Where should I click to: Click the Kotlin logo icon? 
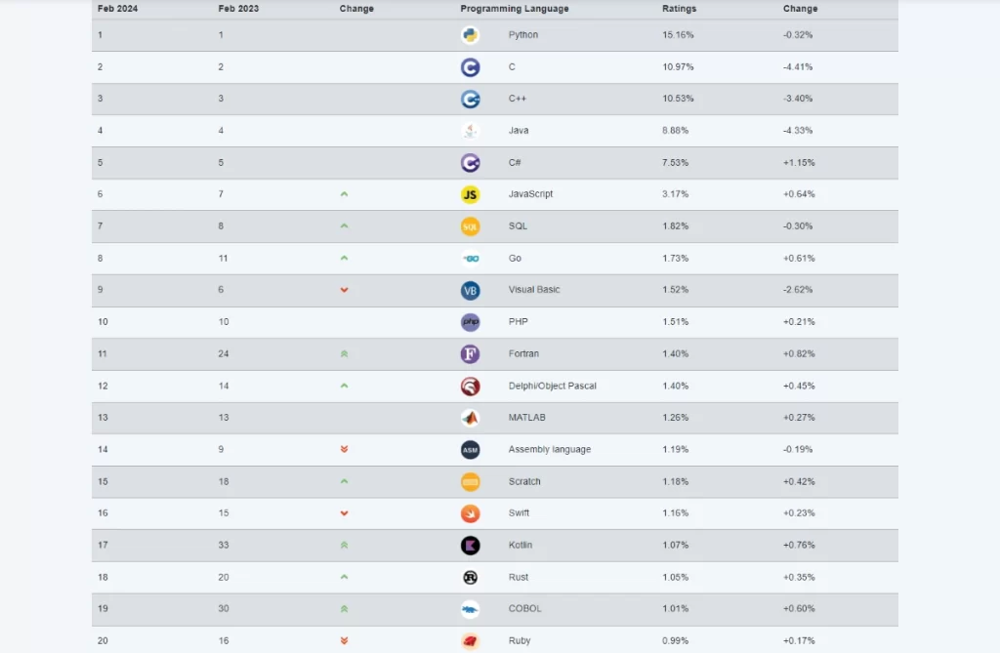pos(470,546)
